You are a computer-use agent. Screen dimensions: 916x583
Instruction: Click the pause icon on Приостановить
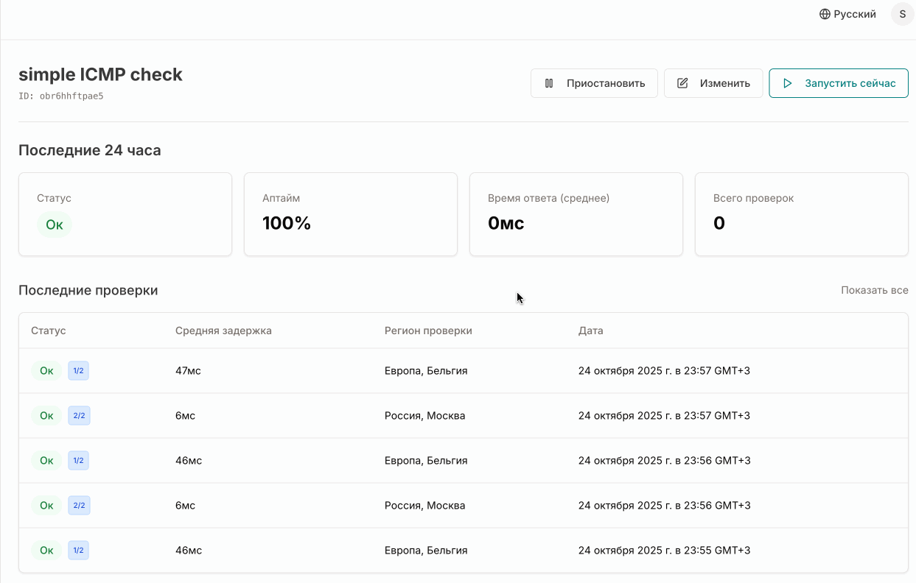point(549,83)
